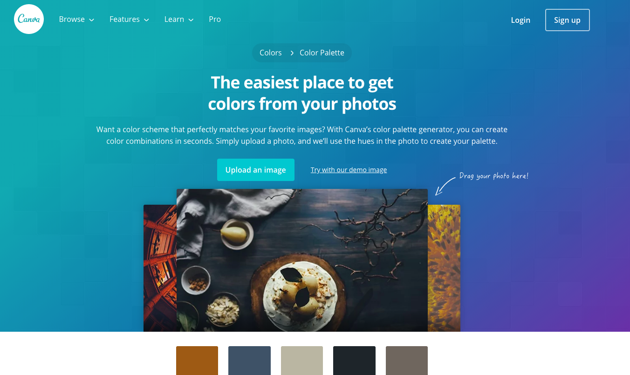630x375 pixels.
Task: Pick the taupe gray color swatch
Action: coord(407,361)
